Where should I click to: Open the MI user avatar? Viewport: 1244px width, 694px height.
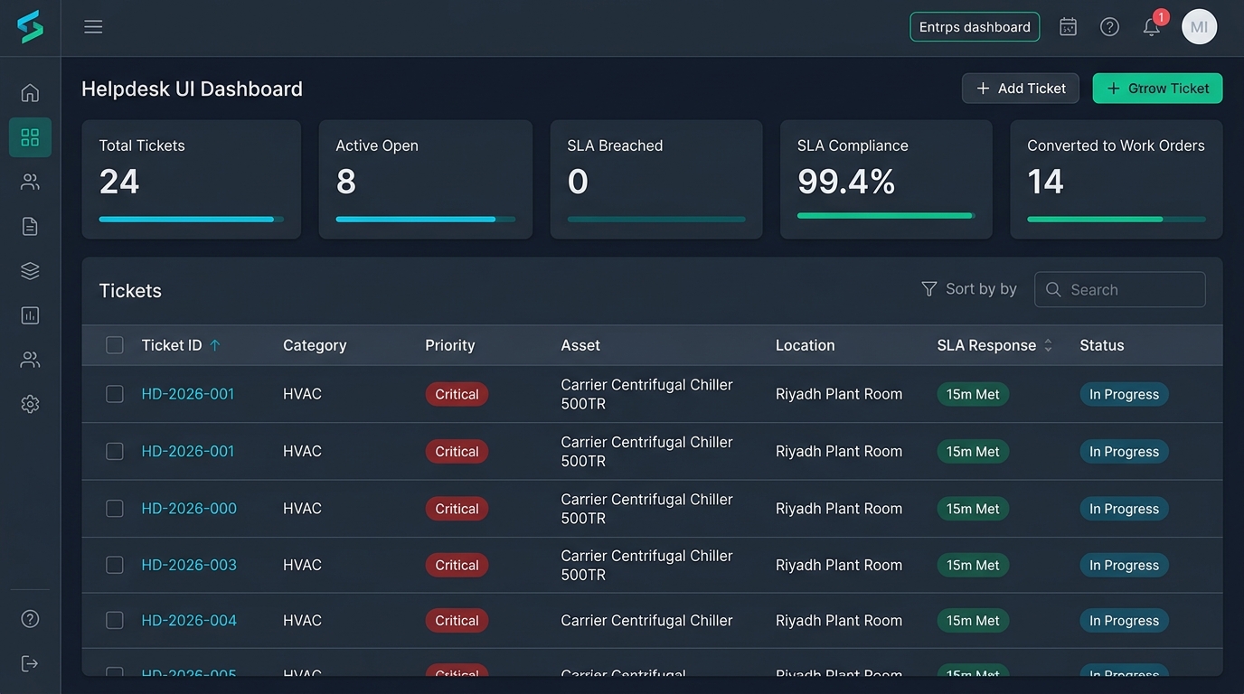1199,27
